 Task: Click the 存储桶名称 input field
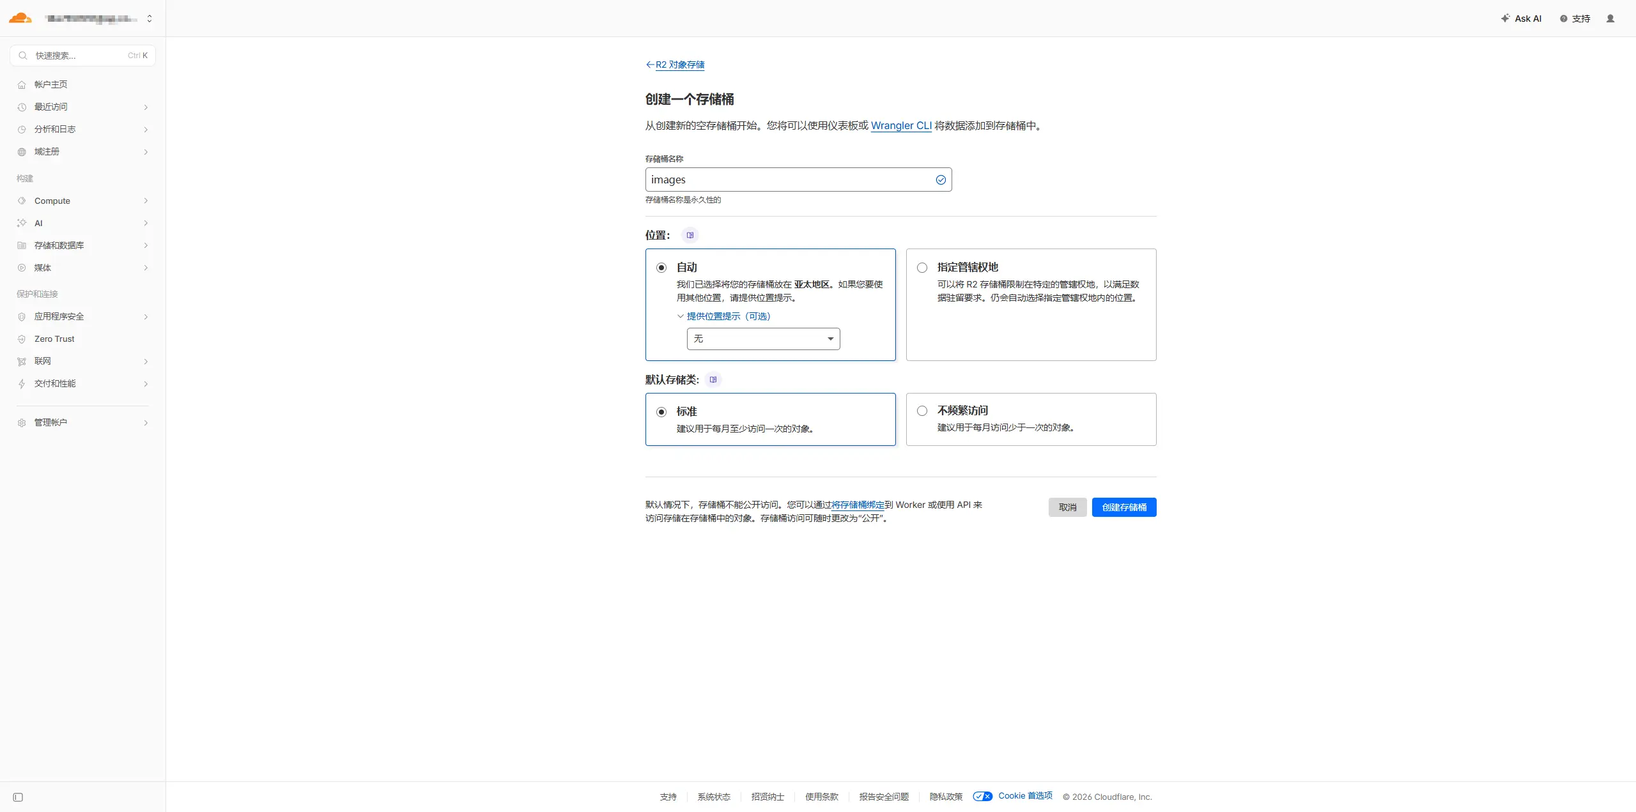[x=789, y=180]
